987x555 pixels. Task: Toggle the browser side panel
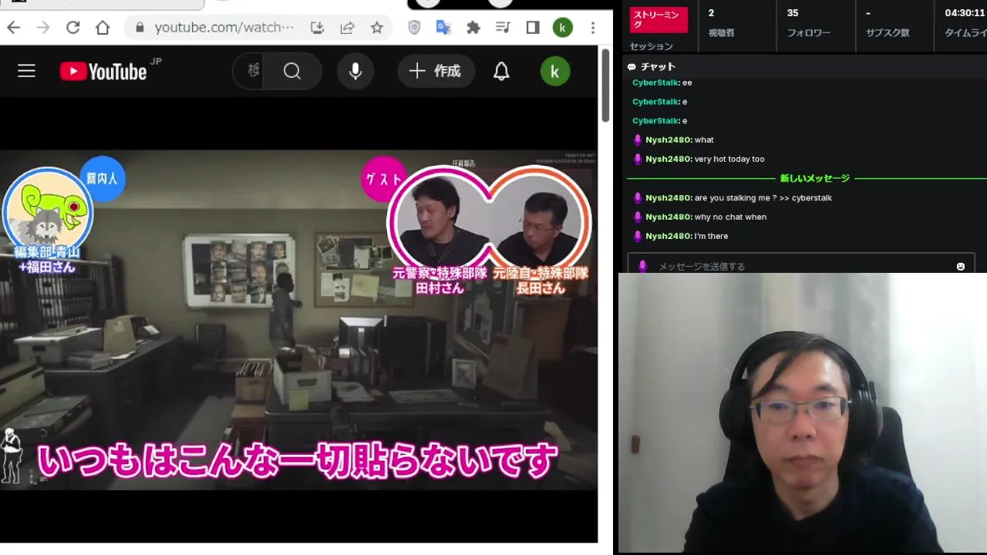coord(533,28)
